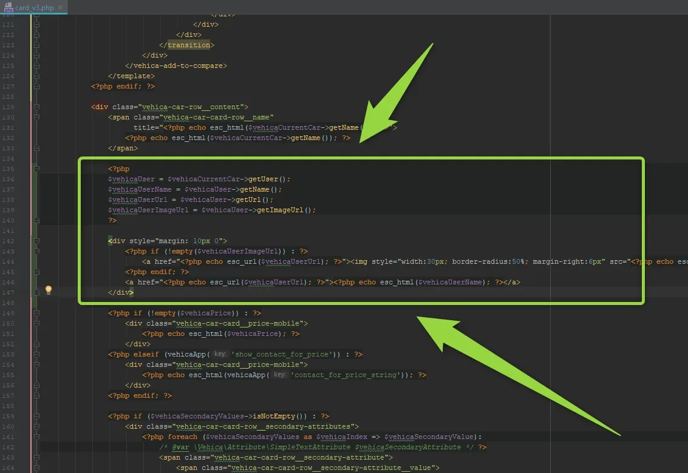Collapse the elseif fold on line 153

coord(37,354)
